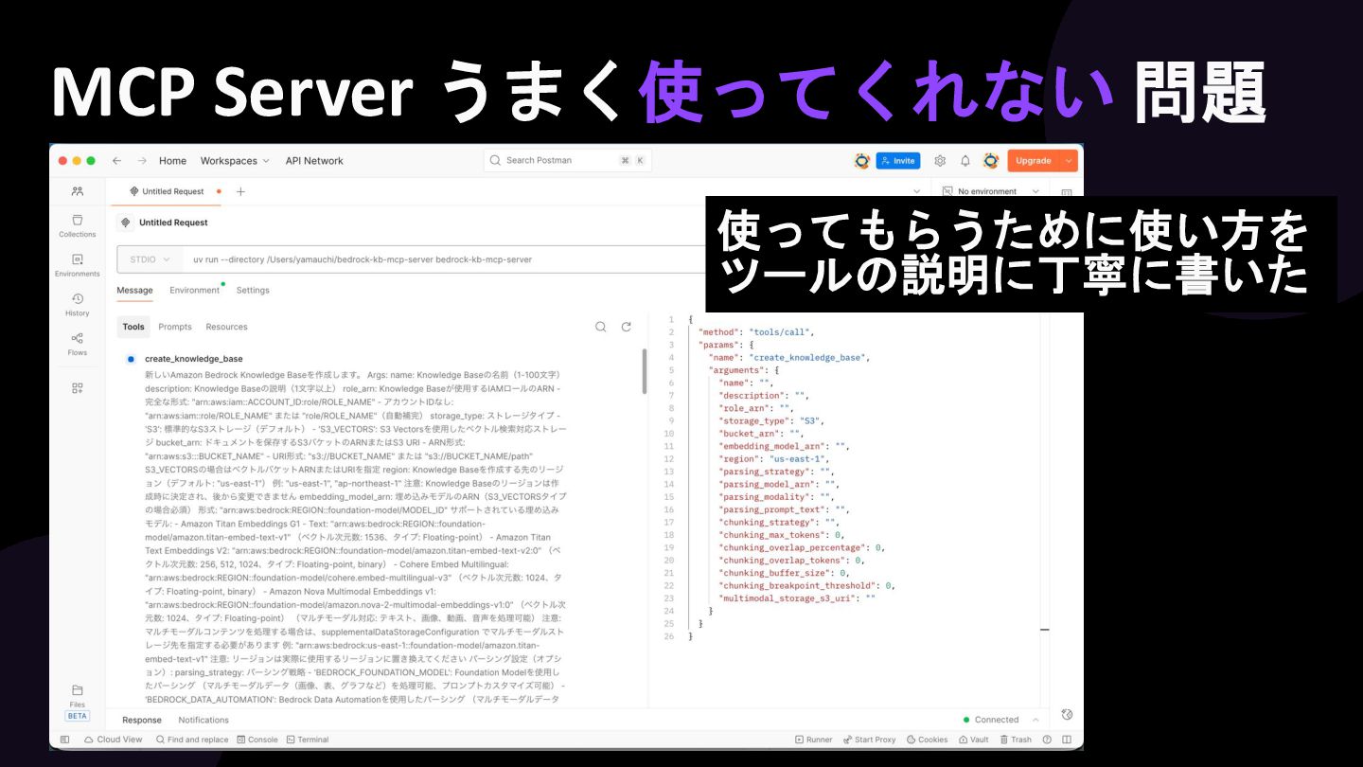This screenshot has height=767, width=1363.
Task: Click the refresh tools icon
Action: [626, 327]
